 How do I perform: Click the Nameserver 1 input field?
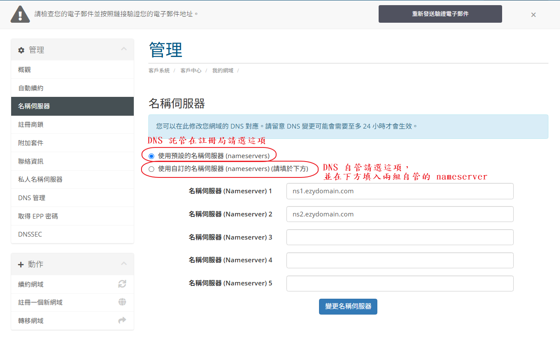coord(400,191)
